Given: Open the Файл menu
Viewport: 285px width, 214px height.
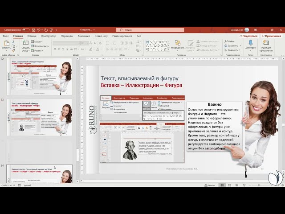Looking at the screenshot, I should coord(6,36).
